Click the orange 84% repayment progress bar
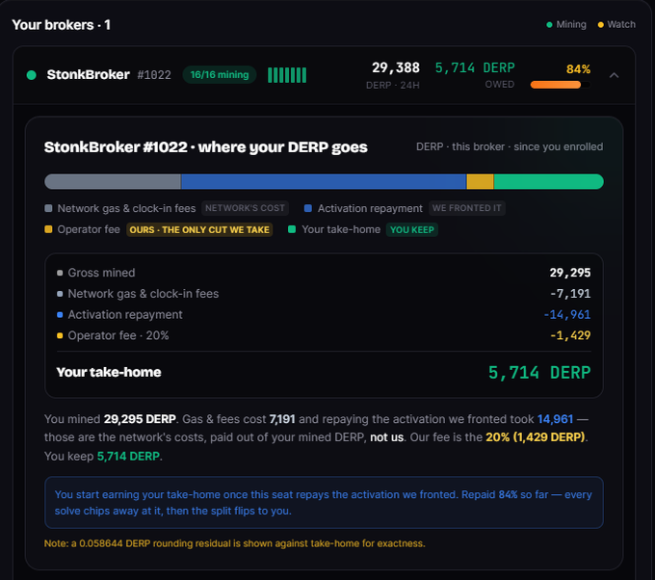 561,85
